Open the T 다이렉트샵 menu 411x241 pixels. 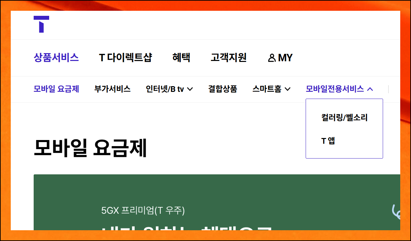(126, 58)
